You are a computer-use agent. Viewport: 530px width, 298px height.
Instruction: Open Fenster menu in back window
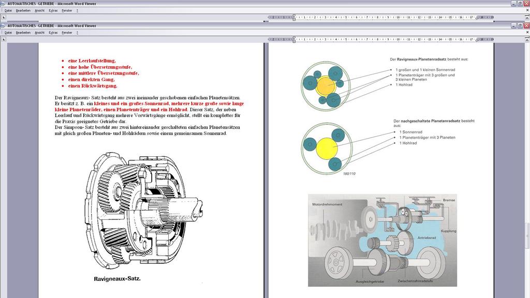coord(67,10)
